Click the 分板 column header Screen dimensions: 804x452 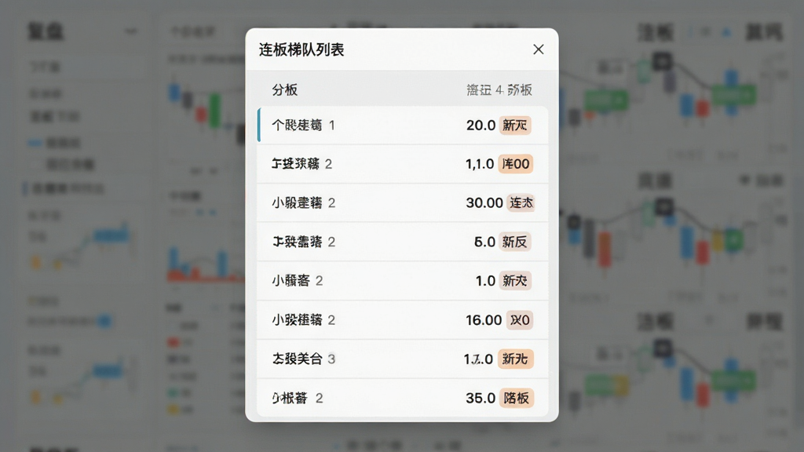click(x=284, y=90)
